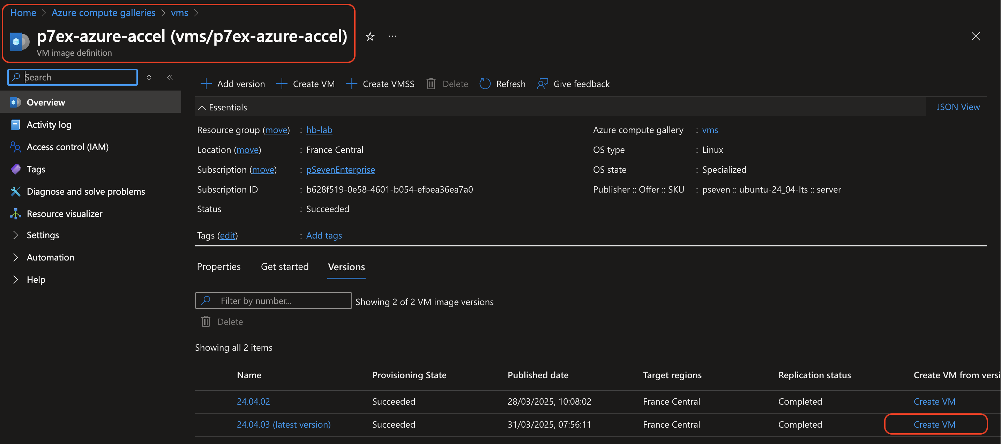
Task: Click Create VM for version 24.04.03
Action: pos(934,424)
